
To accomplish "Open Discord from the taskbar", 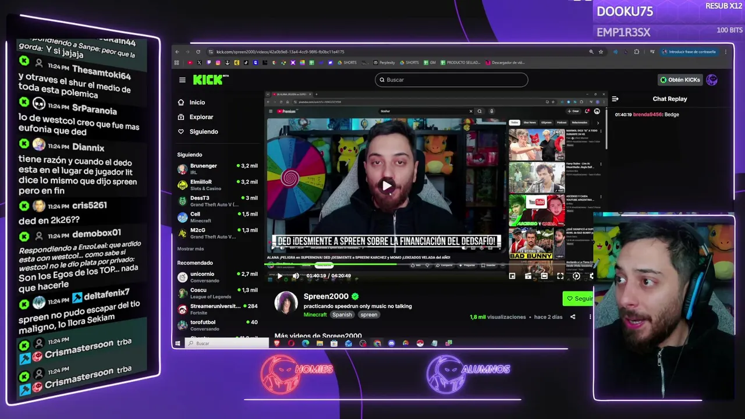I will coord(391,343).
